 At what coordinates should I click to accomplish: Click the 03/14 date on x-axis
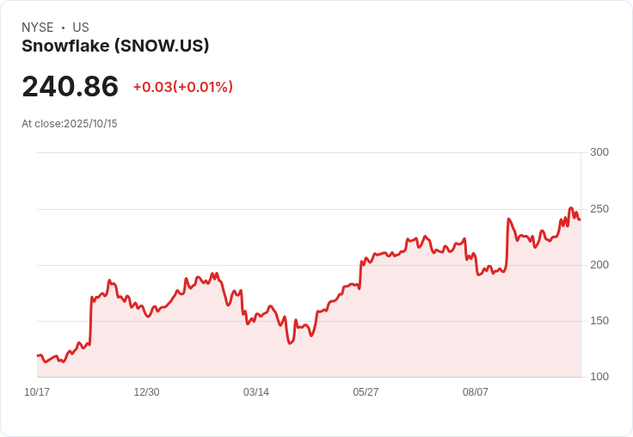[x=256, y=392]
